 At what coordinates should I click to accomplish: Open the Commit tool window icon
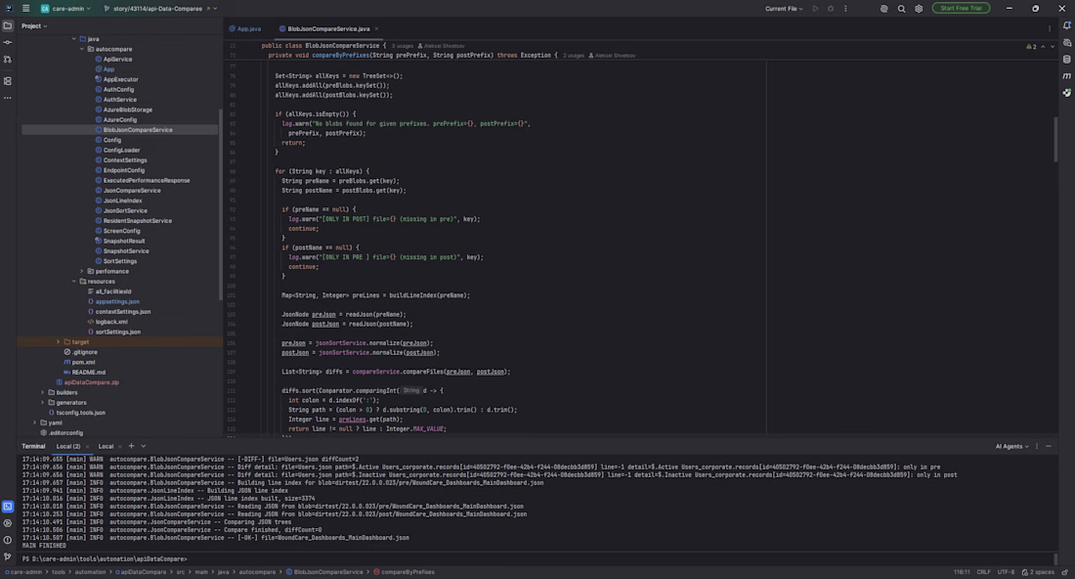(8, 42)
